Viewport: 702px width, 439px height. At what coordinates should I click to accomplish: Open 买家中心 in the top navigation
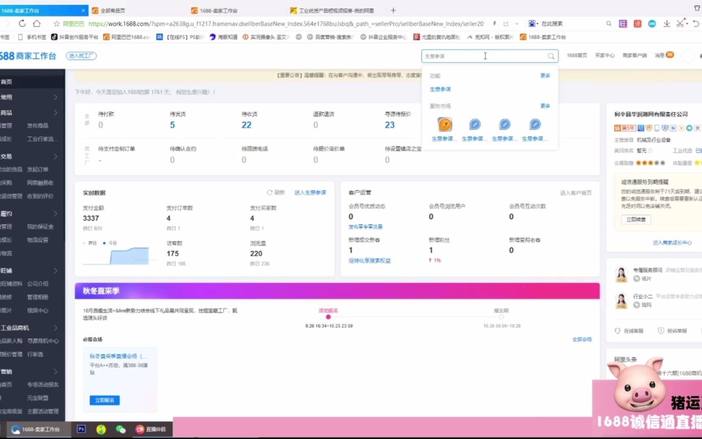[x=605, y=56]
